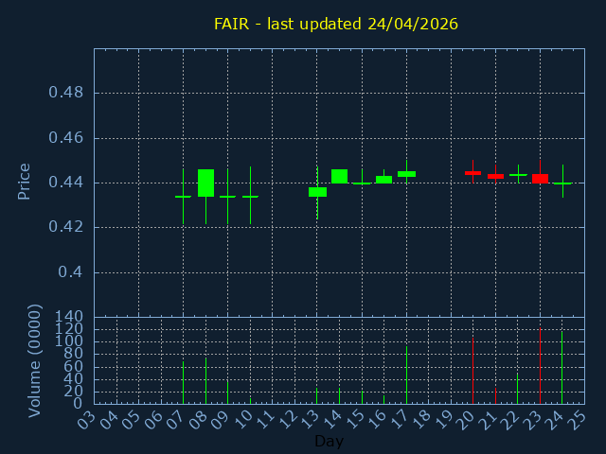Click the 'Price' y-axis label
This screenshot has height=454, width=606.
25,181
